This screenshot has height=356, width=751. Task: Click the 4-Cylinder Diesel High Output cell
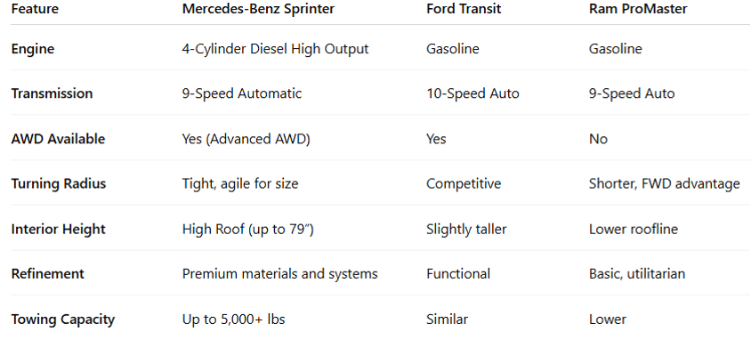tap(275, 49)
